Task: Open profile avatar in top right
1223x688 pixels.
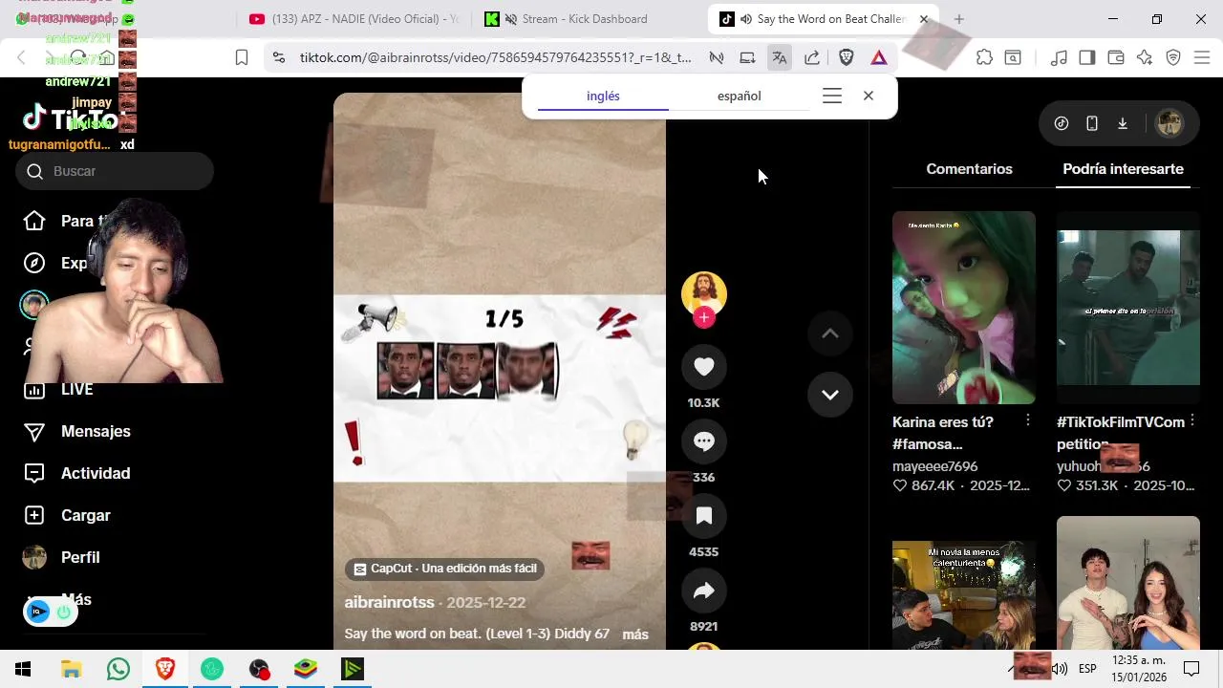Action: [1169, 123]
